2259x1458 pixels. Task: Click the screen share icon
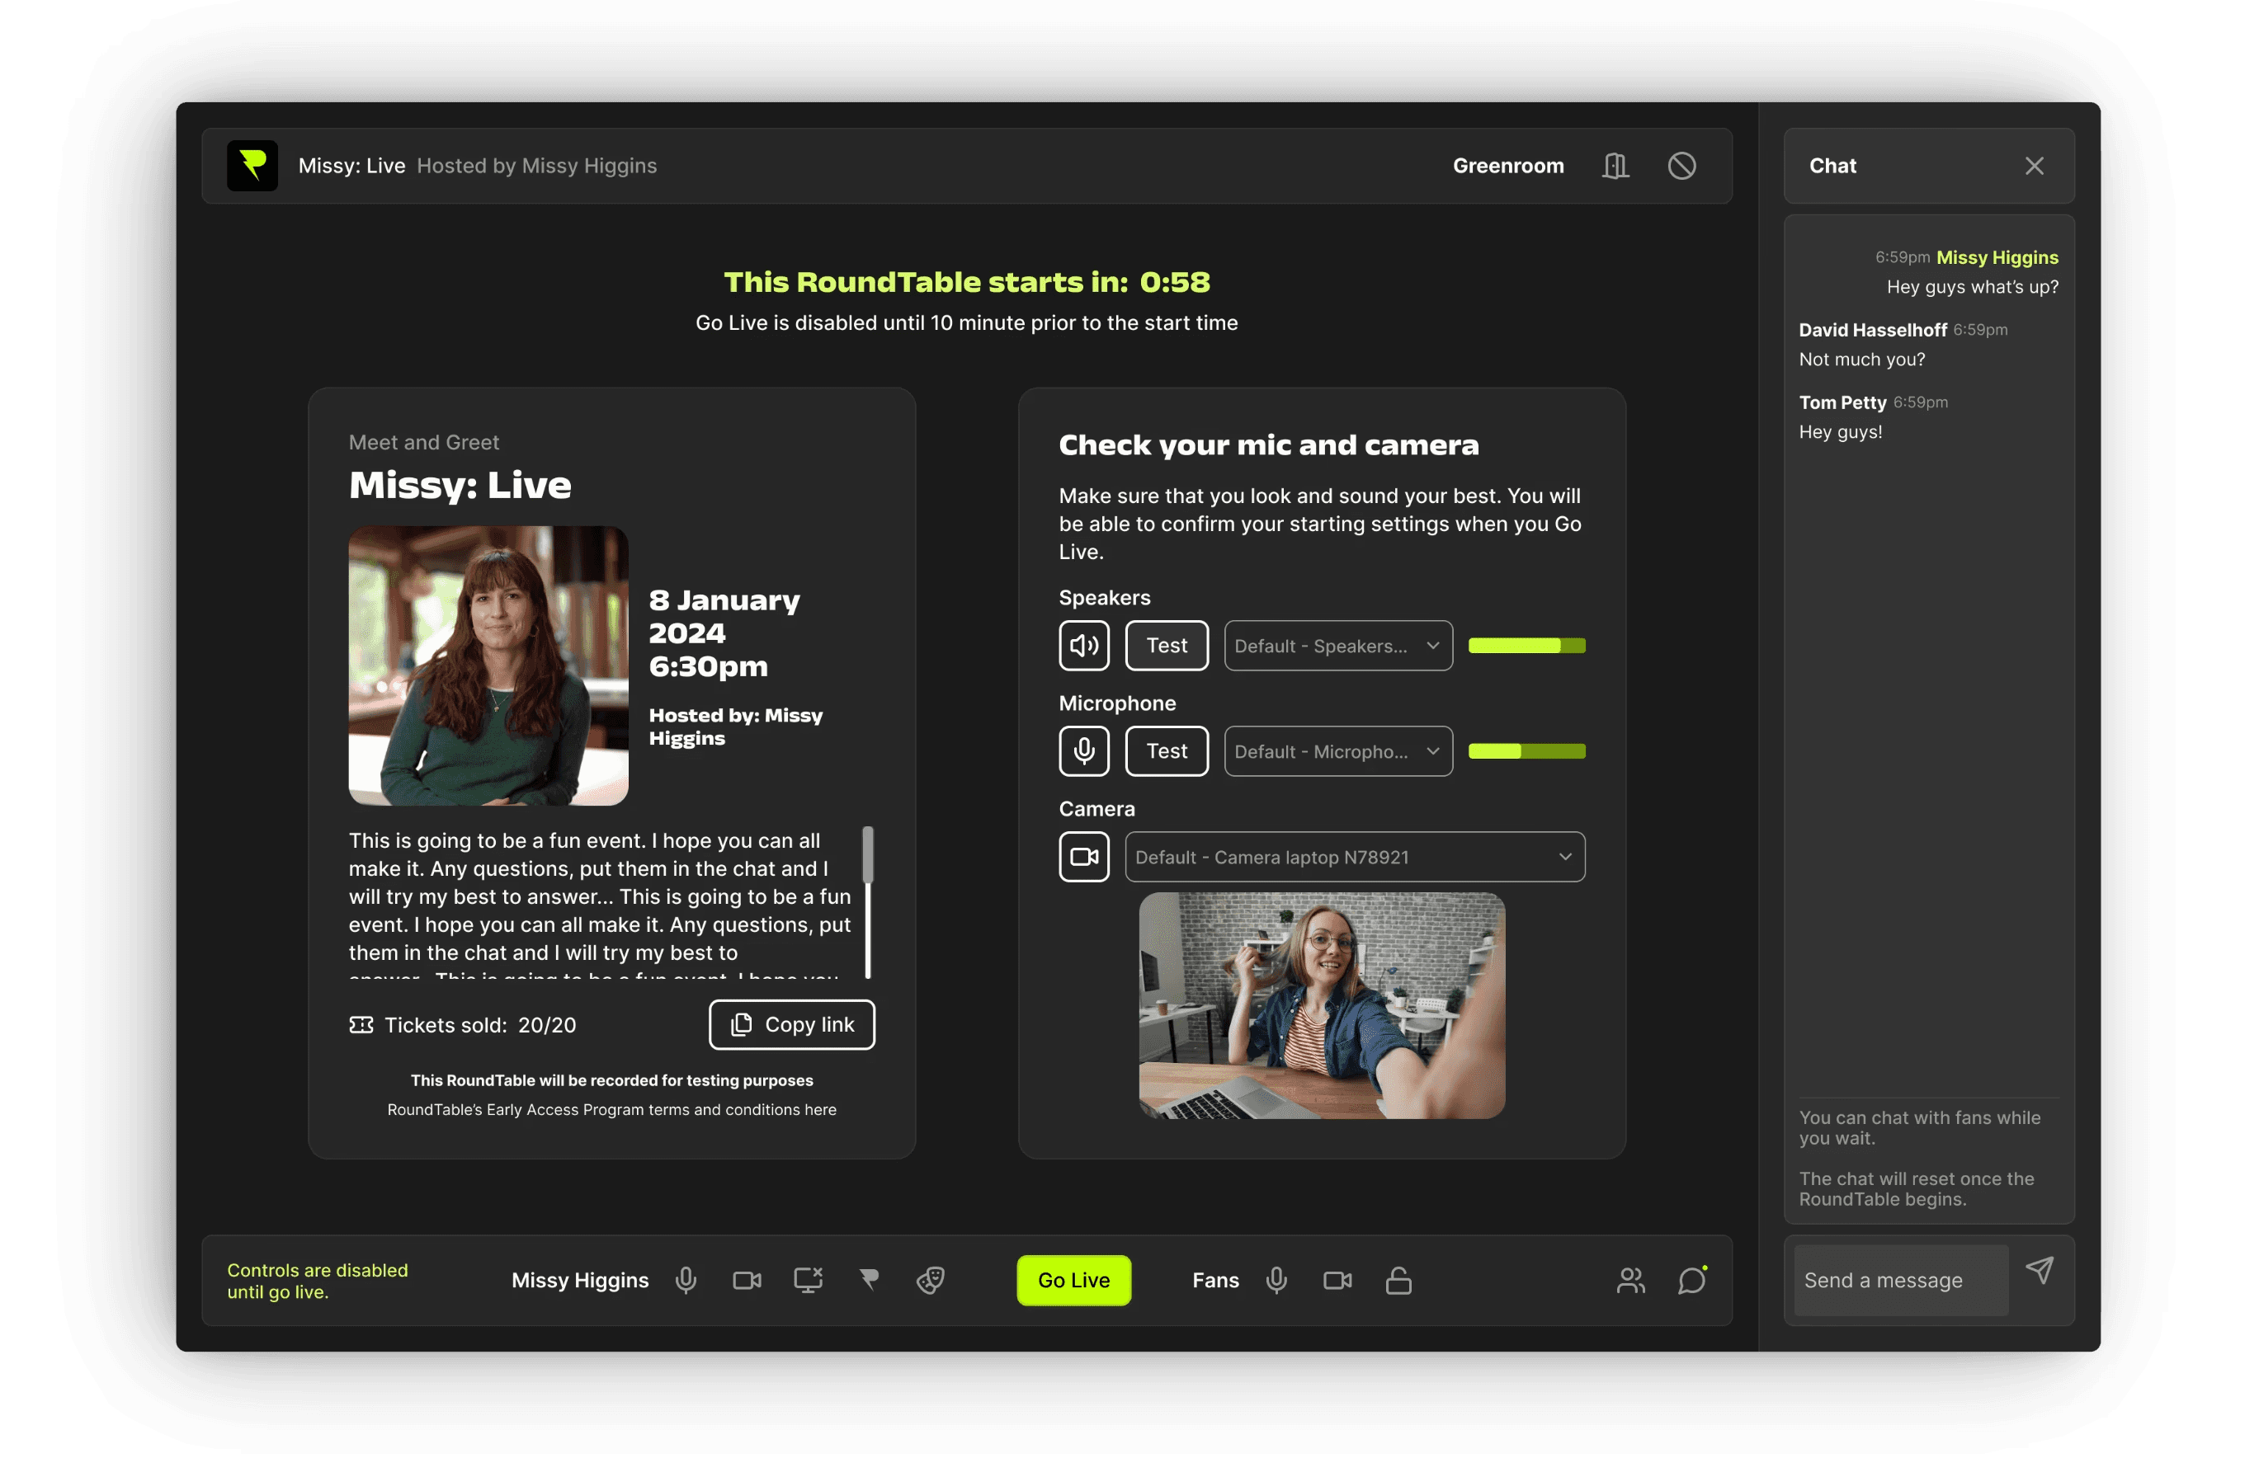point(808,1280)
